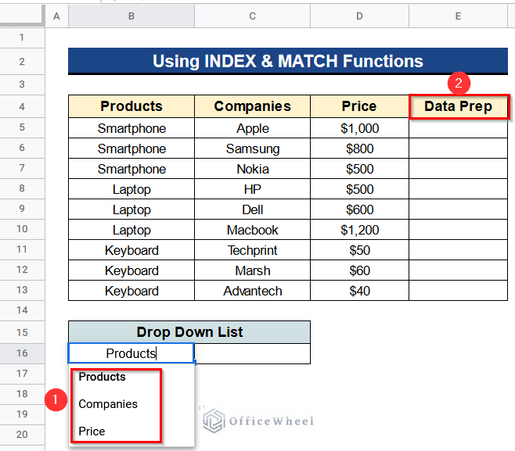The width and height of the screenshot is (515, 451).
Task: Select column A header
Action: [x=56, y=16]
